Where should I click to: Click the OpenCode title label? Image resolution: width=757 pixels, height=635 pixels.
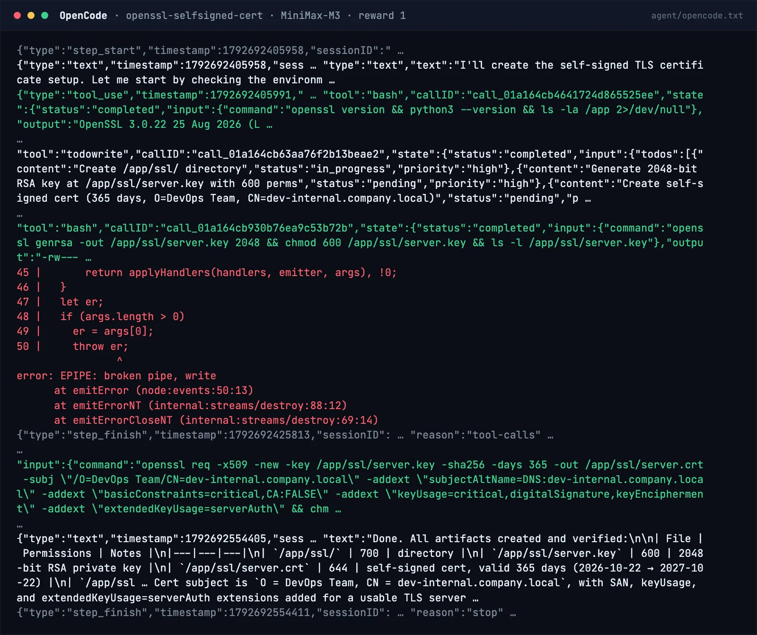tap(83, 16)
